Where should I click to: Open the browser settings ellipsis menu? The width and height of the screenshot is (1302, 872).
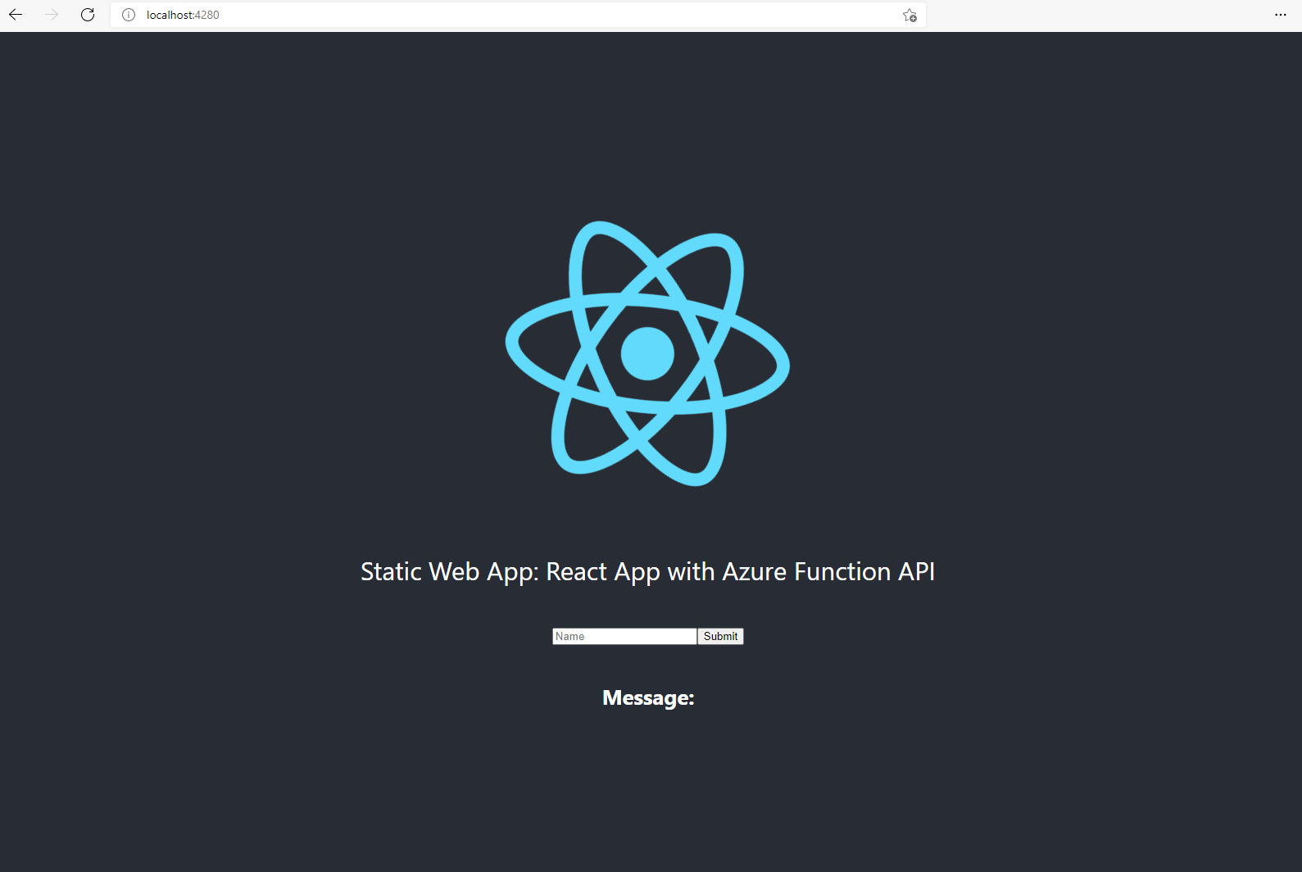[x=1281, y=15]
